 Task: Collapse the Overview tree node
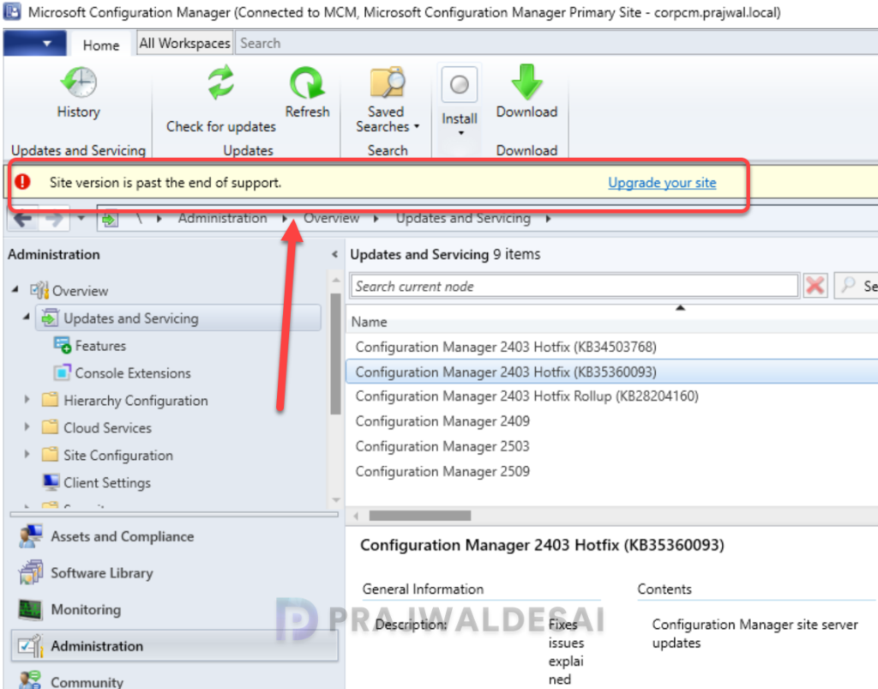(15, 290)
